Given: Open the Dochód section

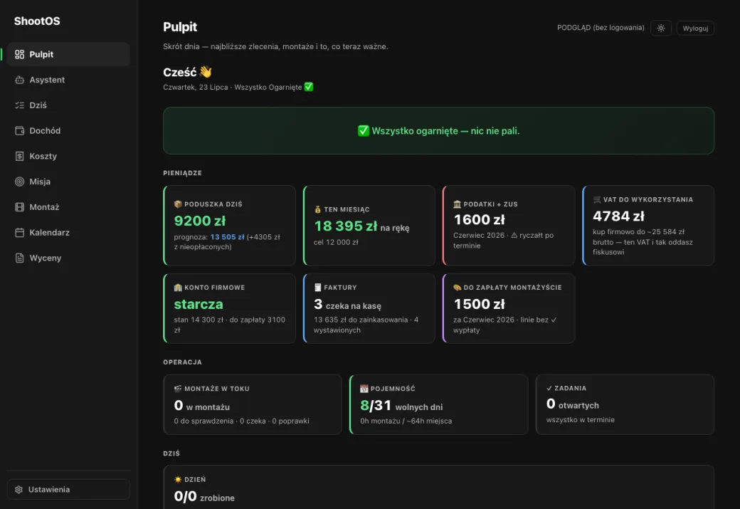Looking at the screenshot, I should click(x=68, y=131).
